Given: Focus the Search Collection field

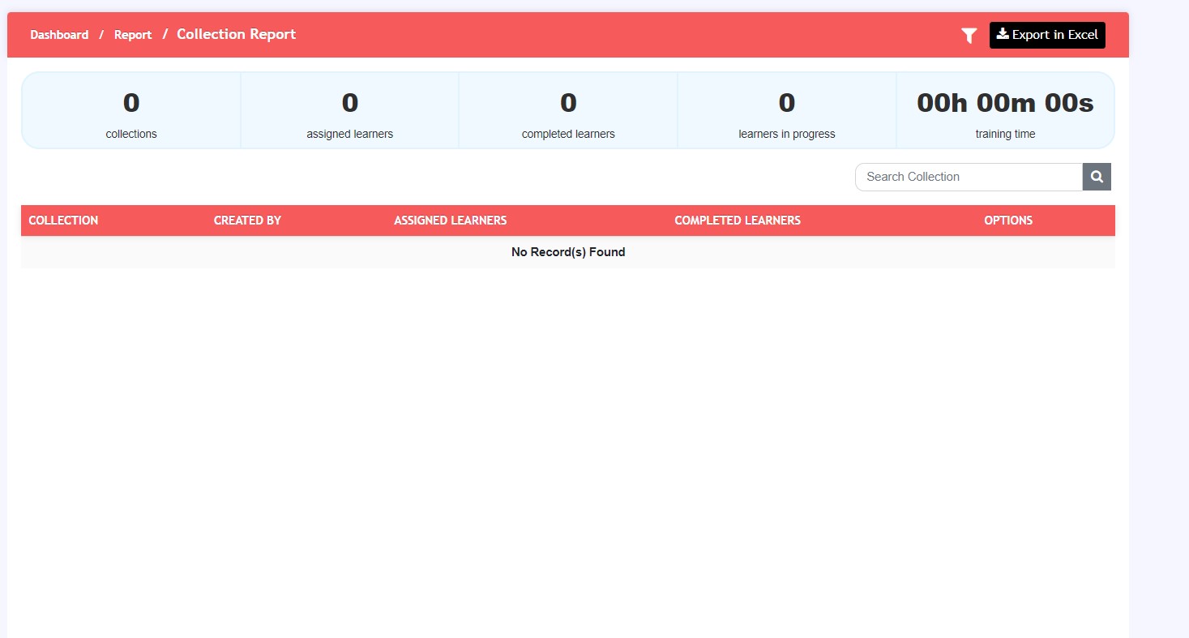Looking at the screenshot, I should point(969,177).
